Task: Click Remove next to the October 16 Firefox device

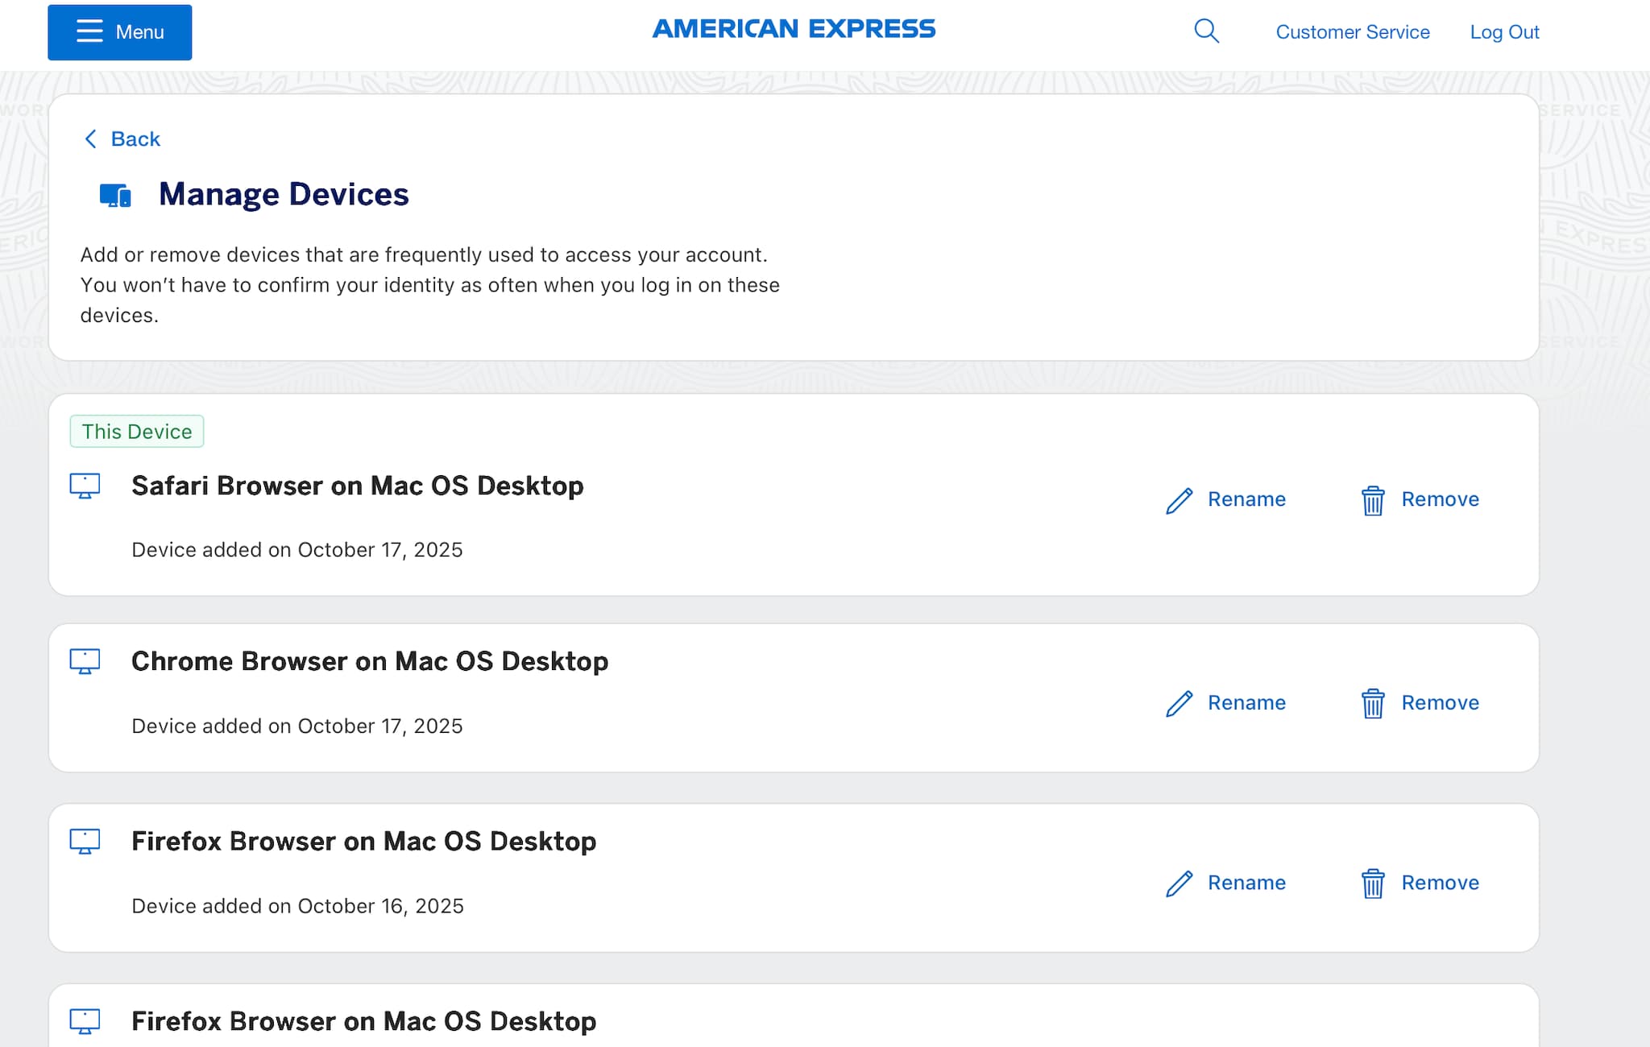Action: coord(1440,884)
